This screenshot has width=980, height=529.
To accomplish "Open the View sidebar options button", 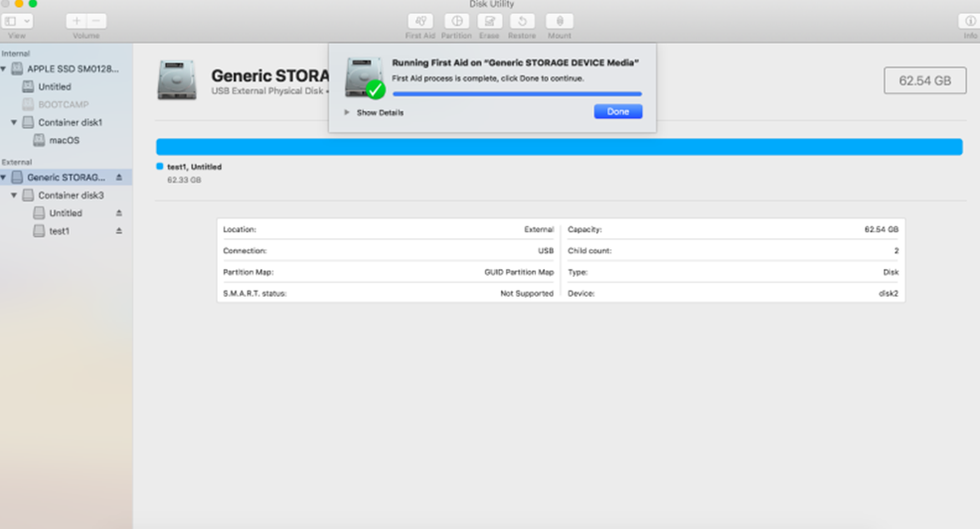I will click(17, 21).
